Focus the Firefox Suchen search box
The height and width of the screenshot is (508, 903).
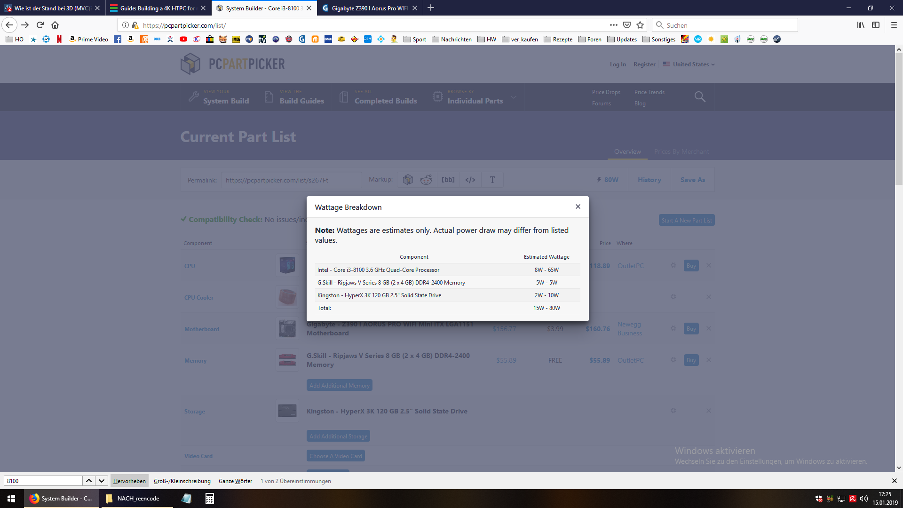725,25
